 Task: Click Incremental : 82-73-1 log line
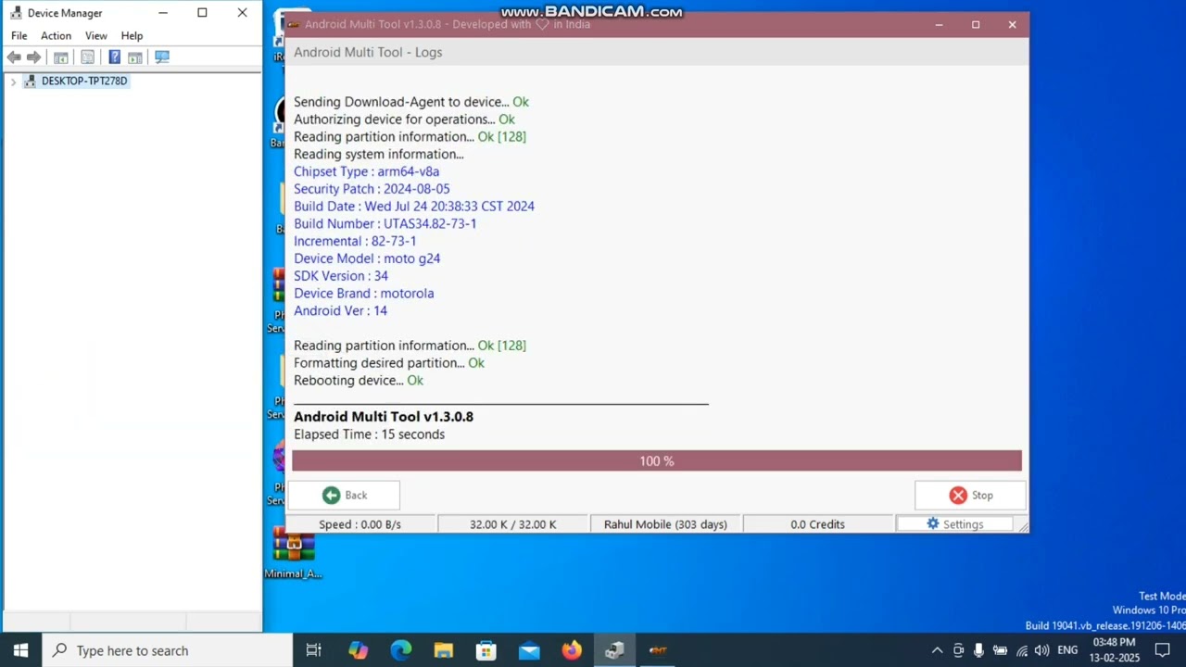click(x=355, y=242)
